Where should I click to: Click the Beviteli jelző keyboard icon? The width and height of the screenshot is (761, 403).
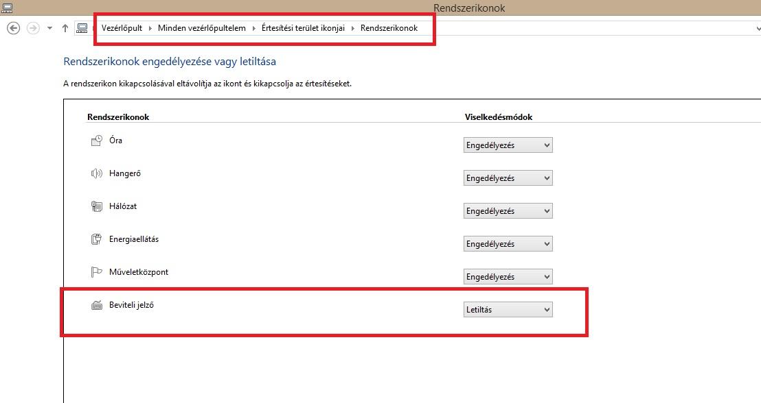point(97,305)
